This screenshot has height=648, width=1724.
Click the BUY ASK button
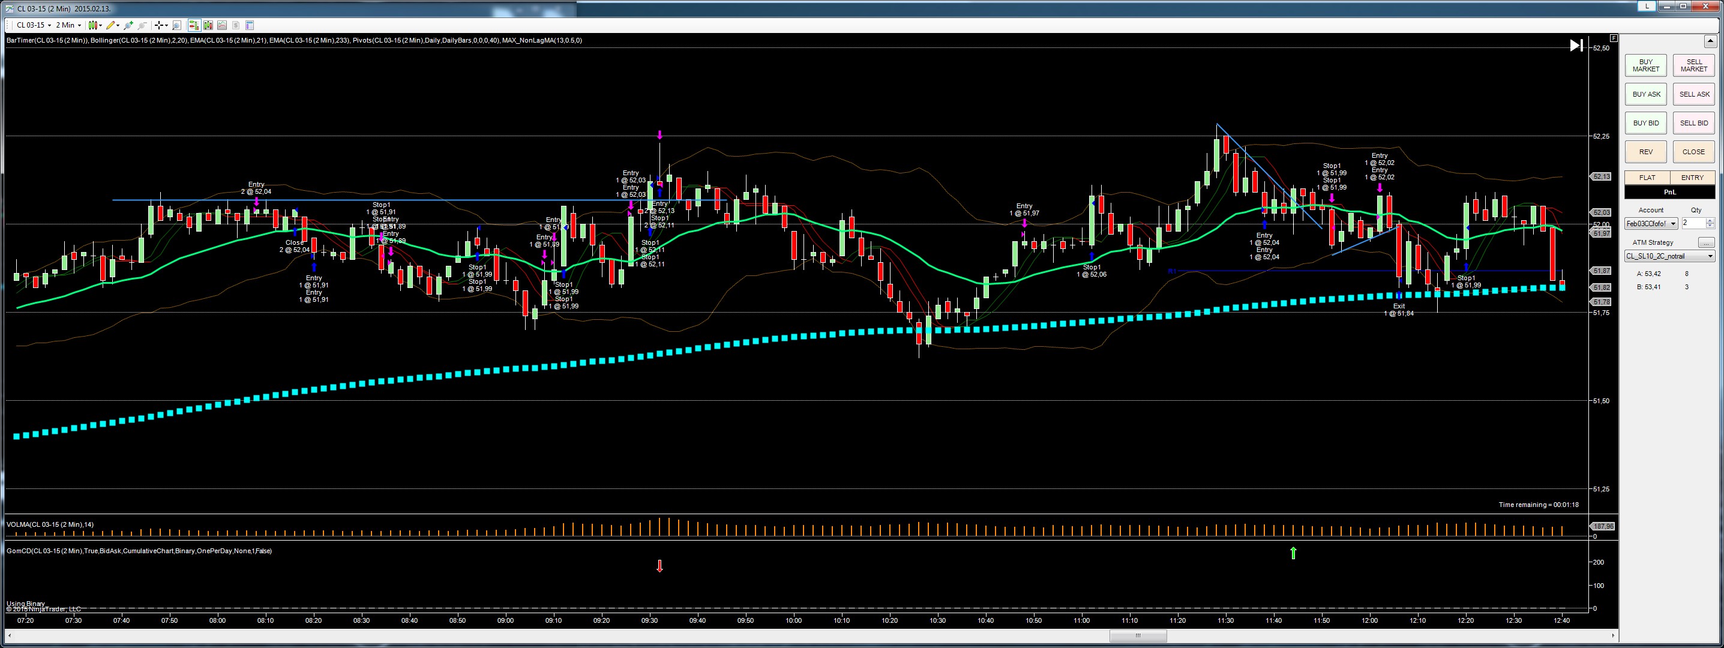pyautogui.click(x=1646, y=94)
